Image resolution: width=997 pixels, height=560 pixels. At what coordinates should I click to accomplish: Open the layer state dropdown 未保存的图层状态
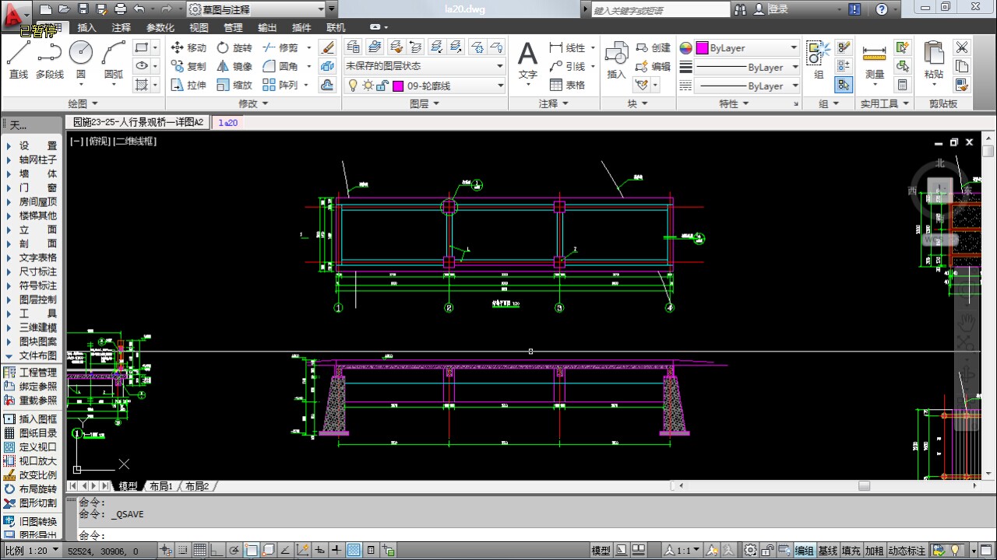[425, 66]
